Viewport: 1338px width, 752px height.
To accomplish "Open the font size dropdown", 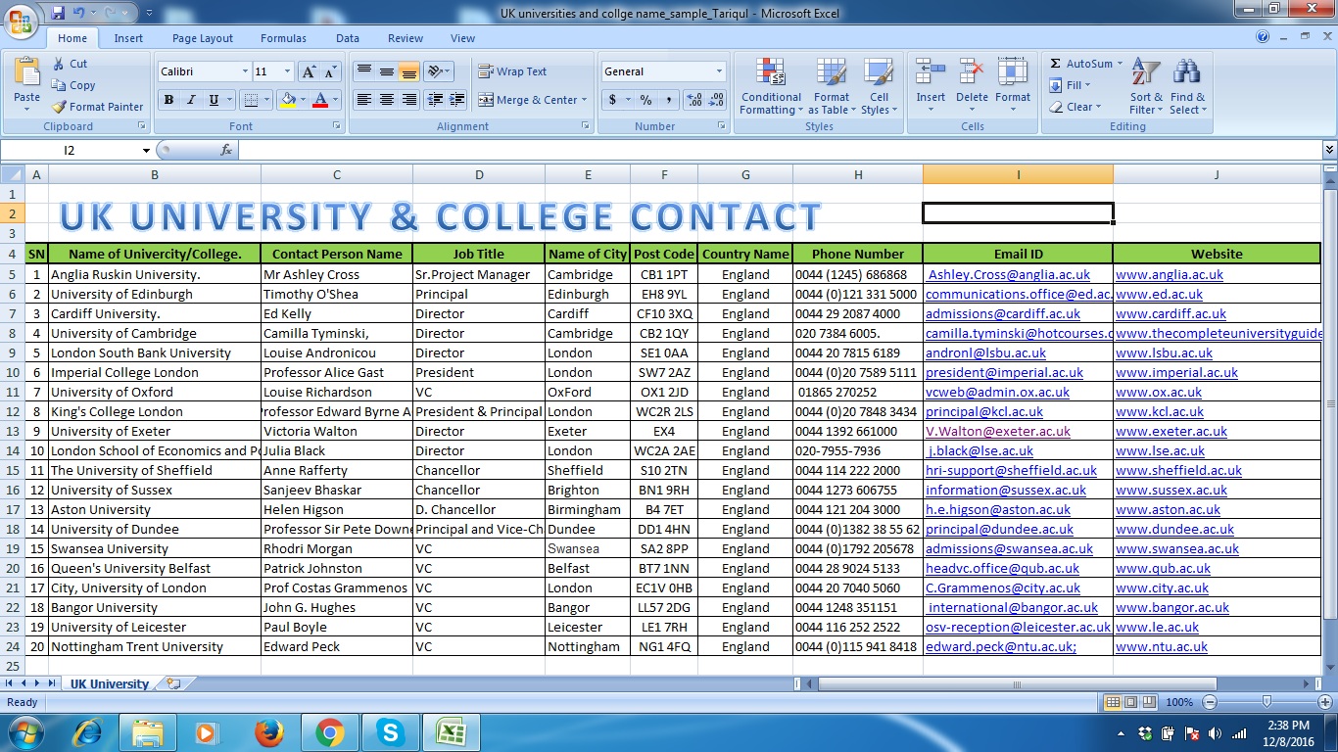I will [287, 71].
